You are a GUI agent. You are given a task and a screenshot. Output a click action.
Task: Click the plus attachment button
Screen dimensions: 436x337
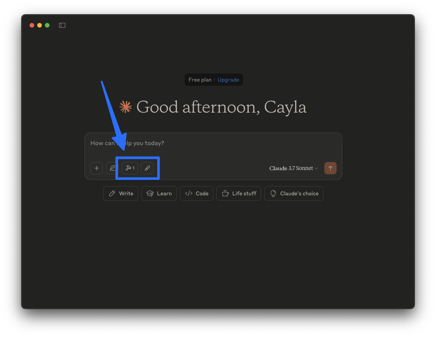(96, 168)
